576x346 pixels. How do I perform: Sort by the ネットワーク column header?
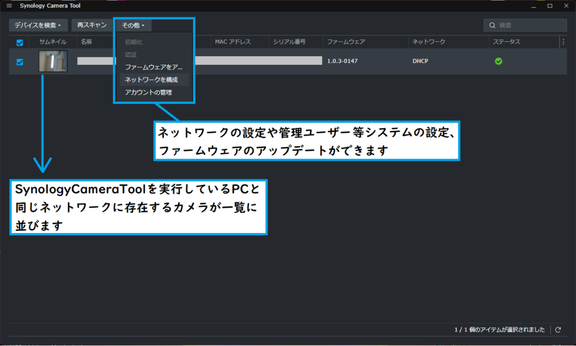tap(429, 42)
